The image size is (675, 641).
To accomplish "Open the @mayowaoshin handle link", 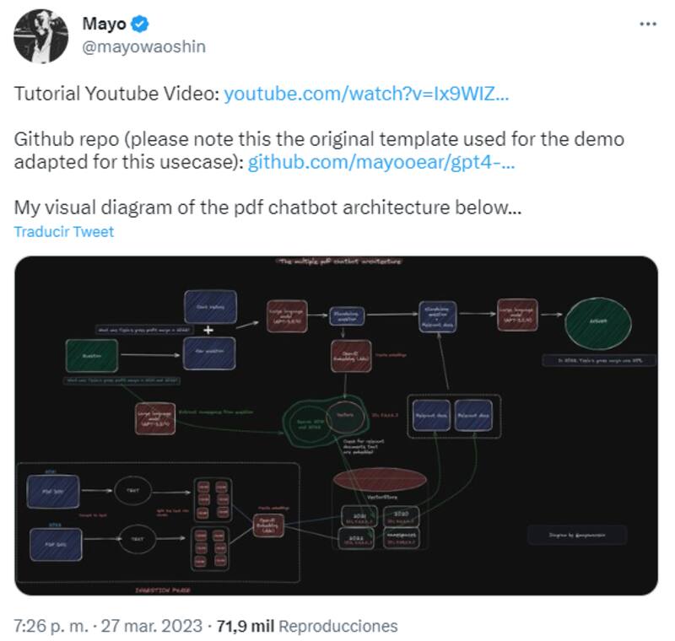I will point(143,47).
